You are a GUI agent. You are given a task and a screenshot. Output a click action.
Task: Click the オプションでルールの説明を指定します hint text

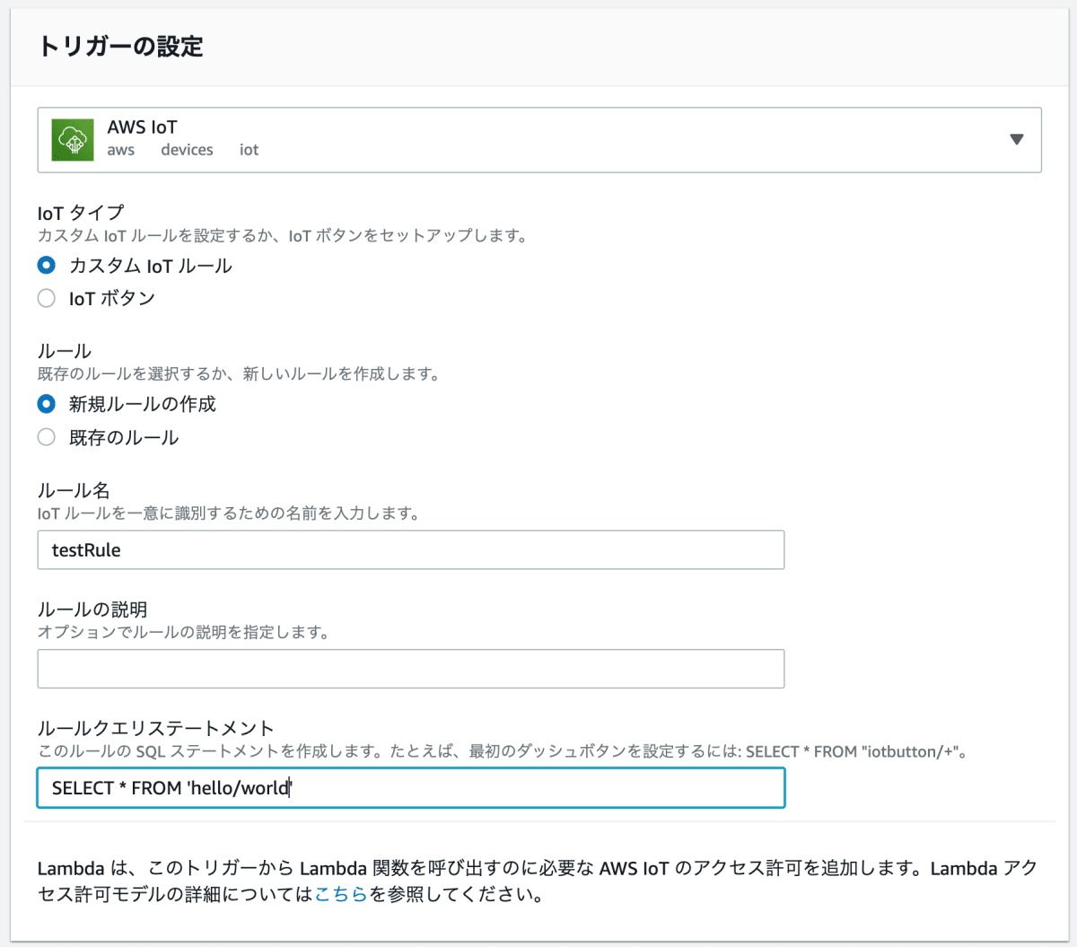tap(184, 633)
